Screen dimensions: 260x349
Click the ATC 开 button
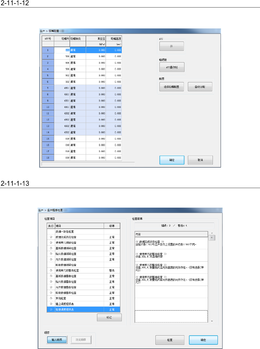point(172,46)
